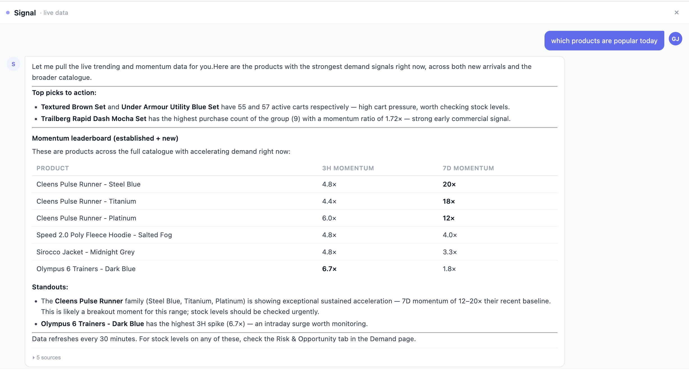The width and height of the screenshot is (689, 372).
Task: Sort by the 3H MOMENTUM header
Action: [348, 168]
